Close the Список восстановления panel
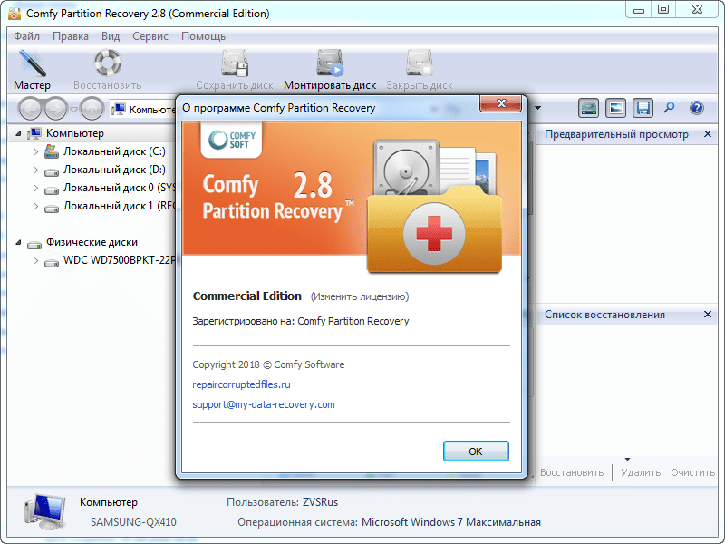The width and height of the screenshot is (725, 544). [x=708, y=315]
